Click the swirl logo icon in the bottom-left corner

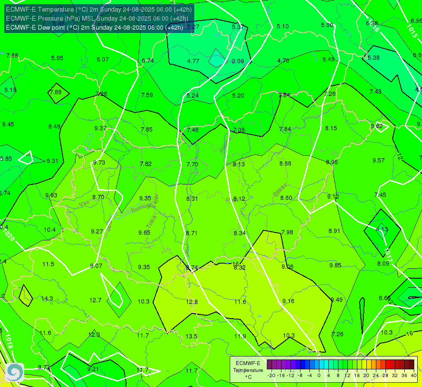pos(15,372)
